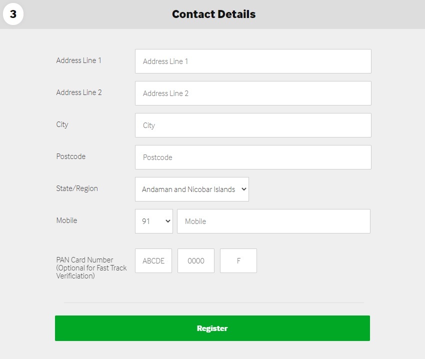Click the Address Line 1 input field

click(252, 61)
